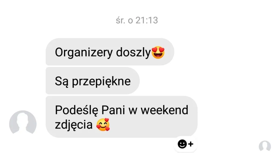Tap the word 'przepiękne' in second message
274x153 pixels.
[101, 81]
